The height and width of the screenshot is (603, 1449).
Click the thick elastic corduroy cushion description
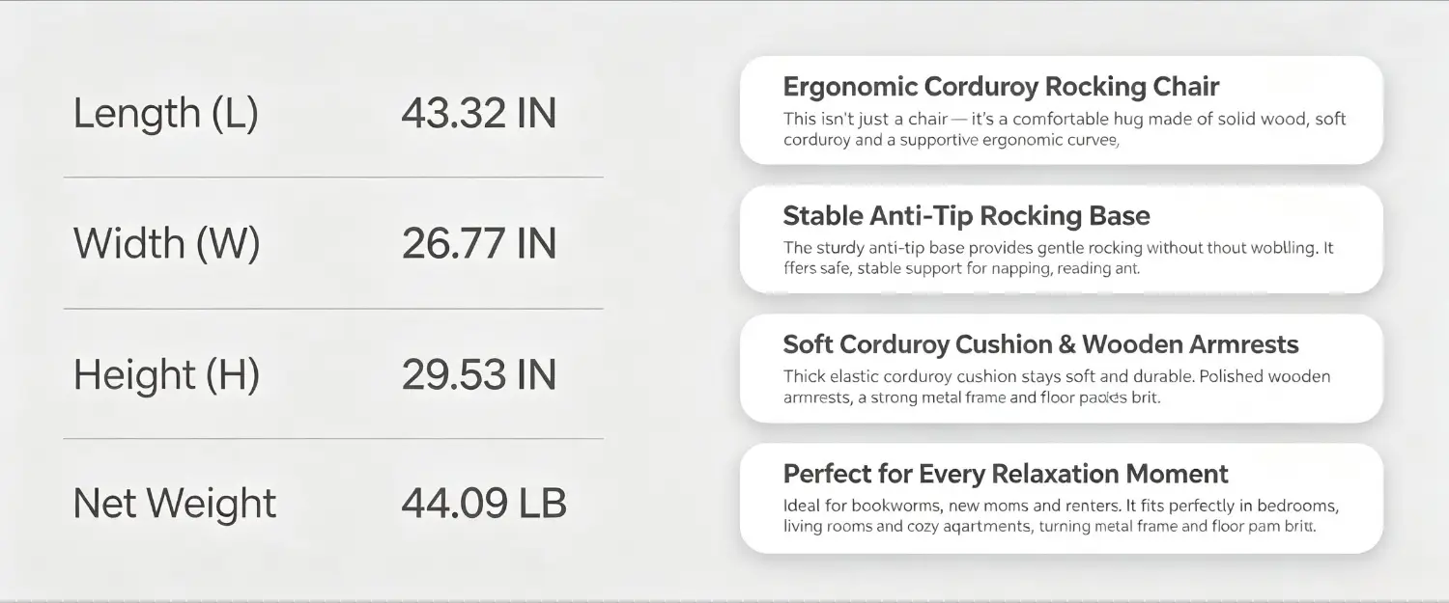coord(1057,387)
